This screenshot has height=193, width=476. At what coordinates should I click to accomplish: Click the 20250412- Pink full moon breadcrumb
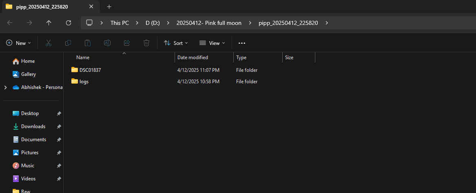pos(209,23)
